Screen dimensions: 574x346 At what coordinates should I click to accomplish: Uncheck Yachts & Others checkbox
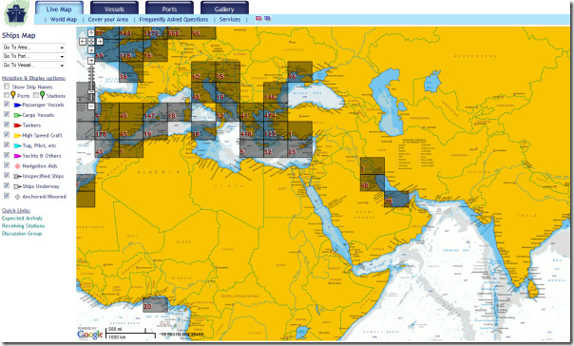[7, 155]
